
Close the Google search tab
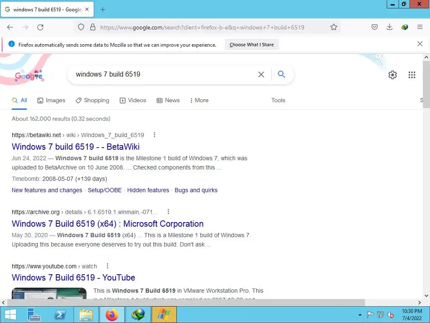[87, 9]
